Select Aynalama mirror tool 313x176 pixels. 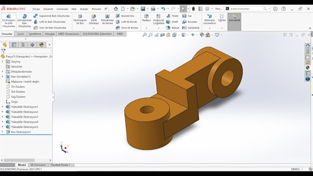click(x=191, y=28)
